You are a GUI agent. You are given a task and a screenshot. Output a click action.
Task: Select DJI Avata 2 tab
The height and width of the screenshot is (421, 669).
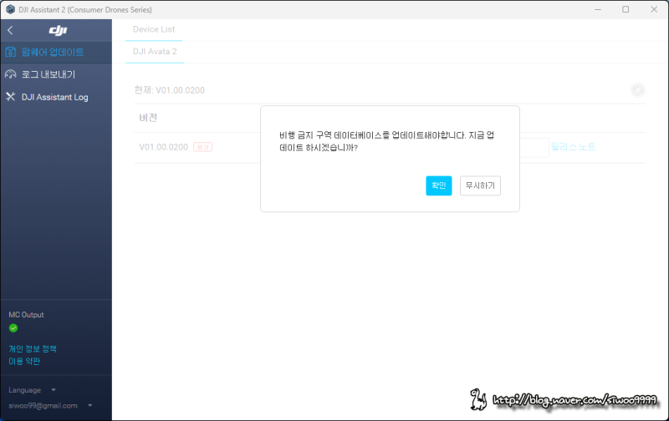click(x=155, y=52)
